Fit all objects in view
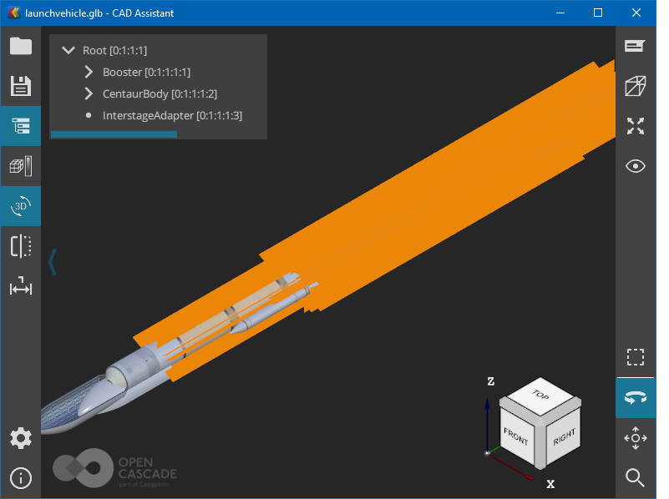The height and width of the screenshot is (499, 669). click(x=636, y=126)
